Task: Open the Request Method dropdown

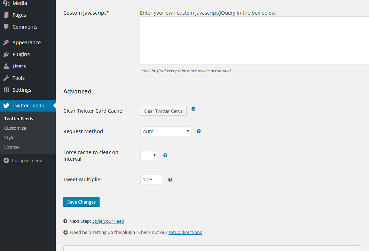Action: tap(166, 131)
